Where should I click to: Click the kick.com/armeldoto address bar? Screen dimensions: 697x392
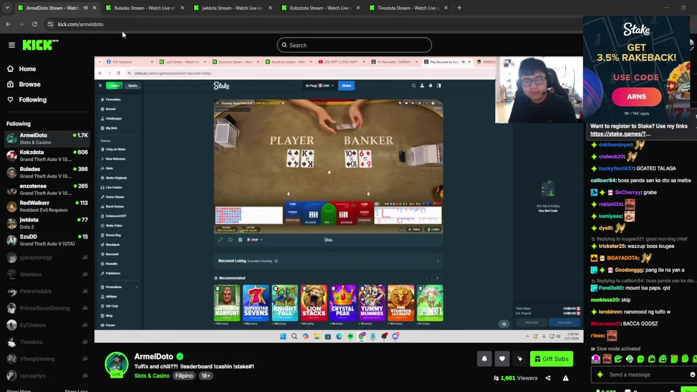(81, 24)
